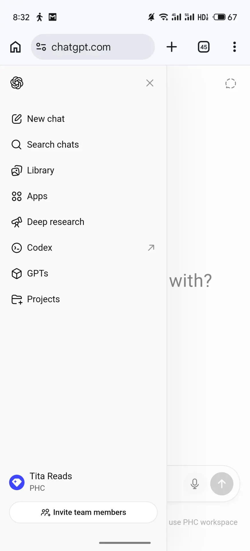
Task: Open browser three-dot menu
Action: coord(235,47)
